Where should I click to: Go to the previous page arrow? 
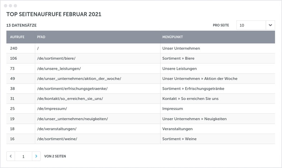point(11,156)
